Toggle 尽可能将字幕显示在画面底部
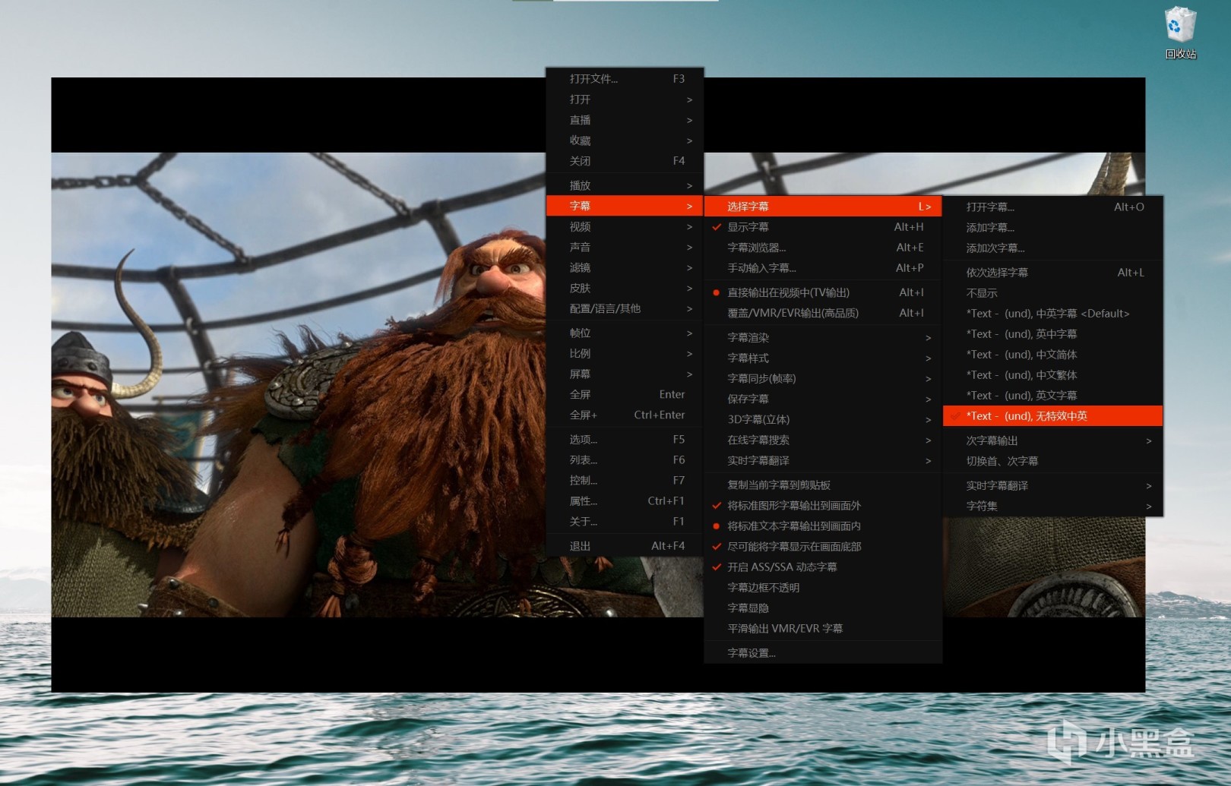 pyautogui.click(x=823, y=546)
